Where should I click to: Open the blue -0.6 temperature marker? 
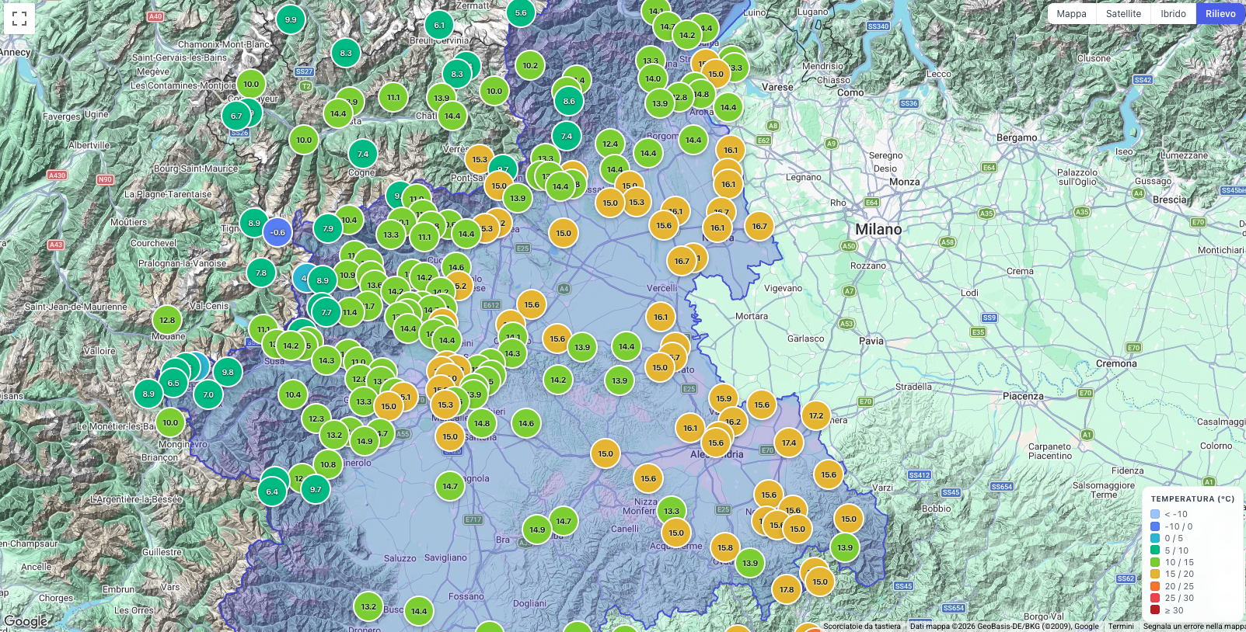coord(277,232)
